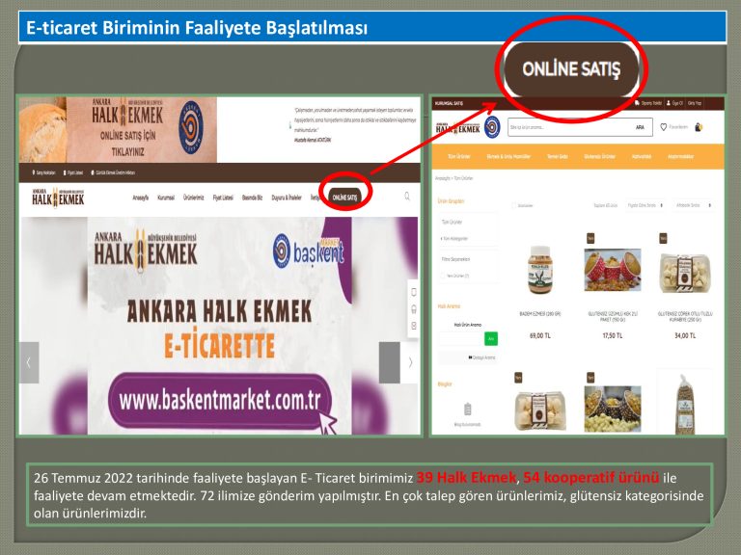Image resolution: width=741 pixels, height=555 pixels.
Task: Click Yeni badge on çörek otlu kurabiye
Action: pyautogui.click(x=663, y=238)
